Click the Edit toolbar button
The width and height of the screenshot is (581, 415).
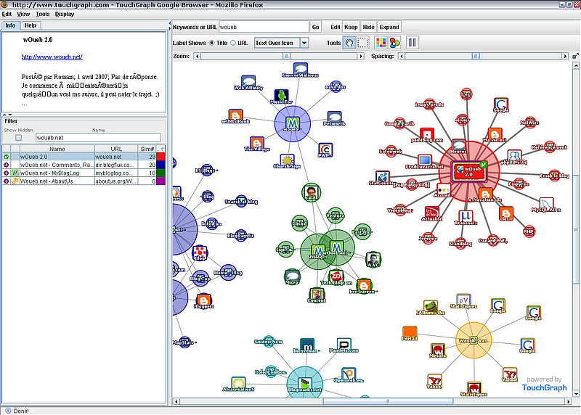[336, 27]
